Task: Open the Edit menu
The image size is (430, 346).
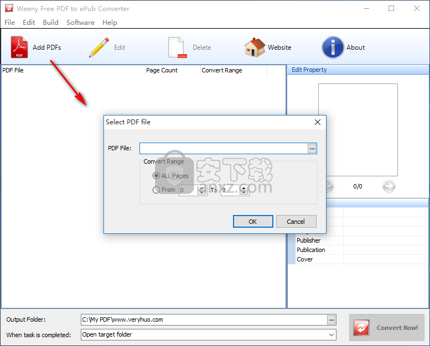Action: [29, 23]
